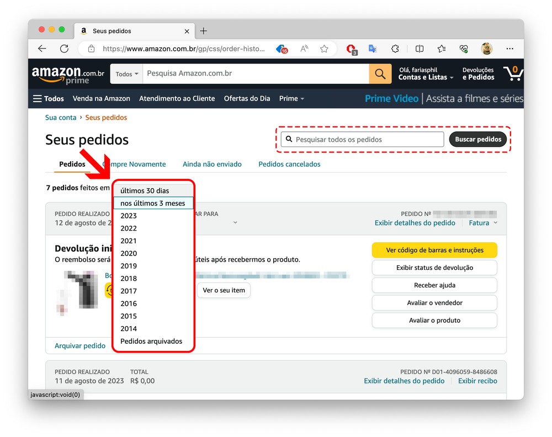Screen dimensions: 552x437
Task: Open the browser extensions puzzle icon
Action: click(x=395, y=49)
